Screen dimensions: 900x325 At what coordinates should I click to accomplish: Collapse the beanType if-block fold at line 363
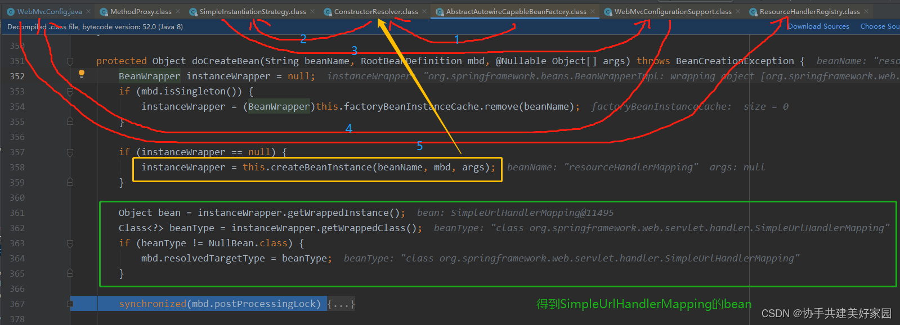70,243
